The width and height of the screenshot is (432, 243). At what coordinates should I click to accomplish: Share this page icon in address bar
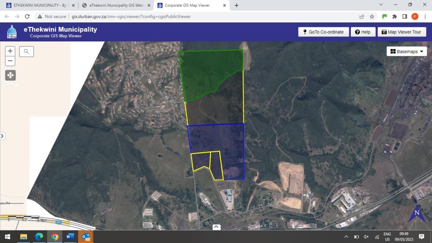point(362,17)
